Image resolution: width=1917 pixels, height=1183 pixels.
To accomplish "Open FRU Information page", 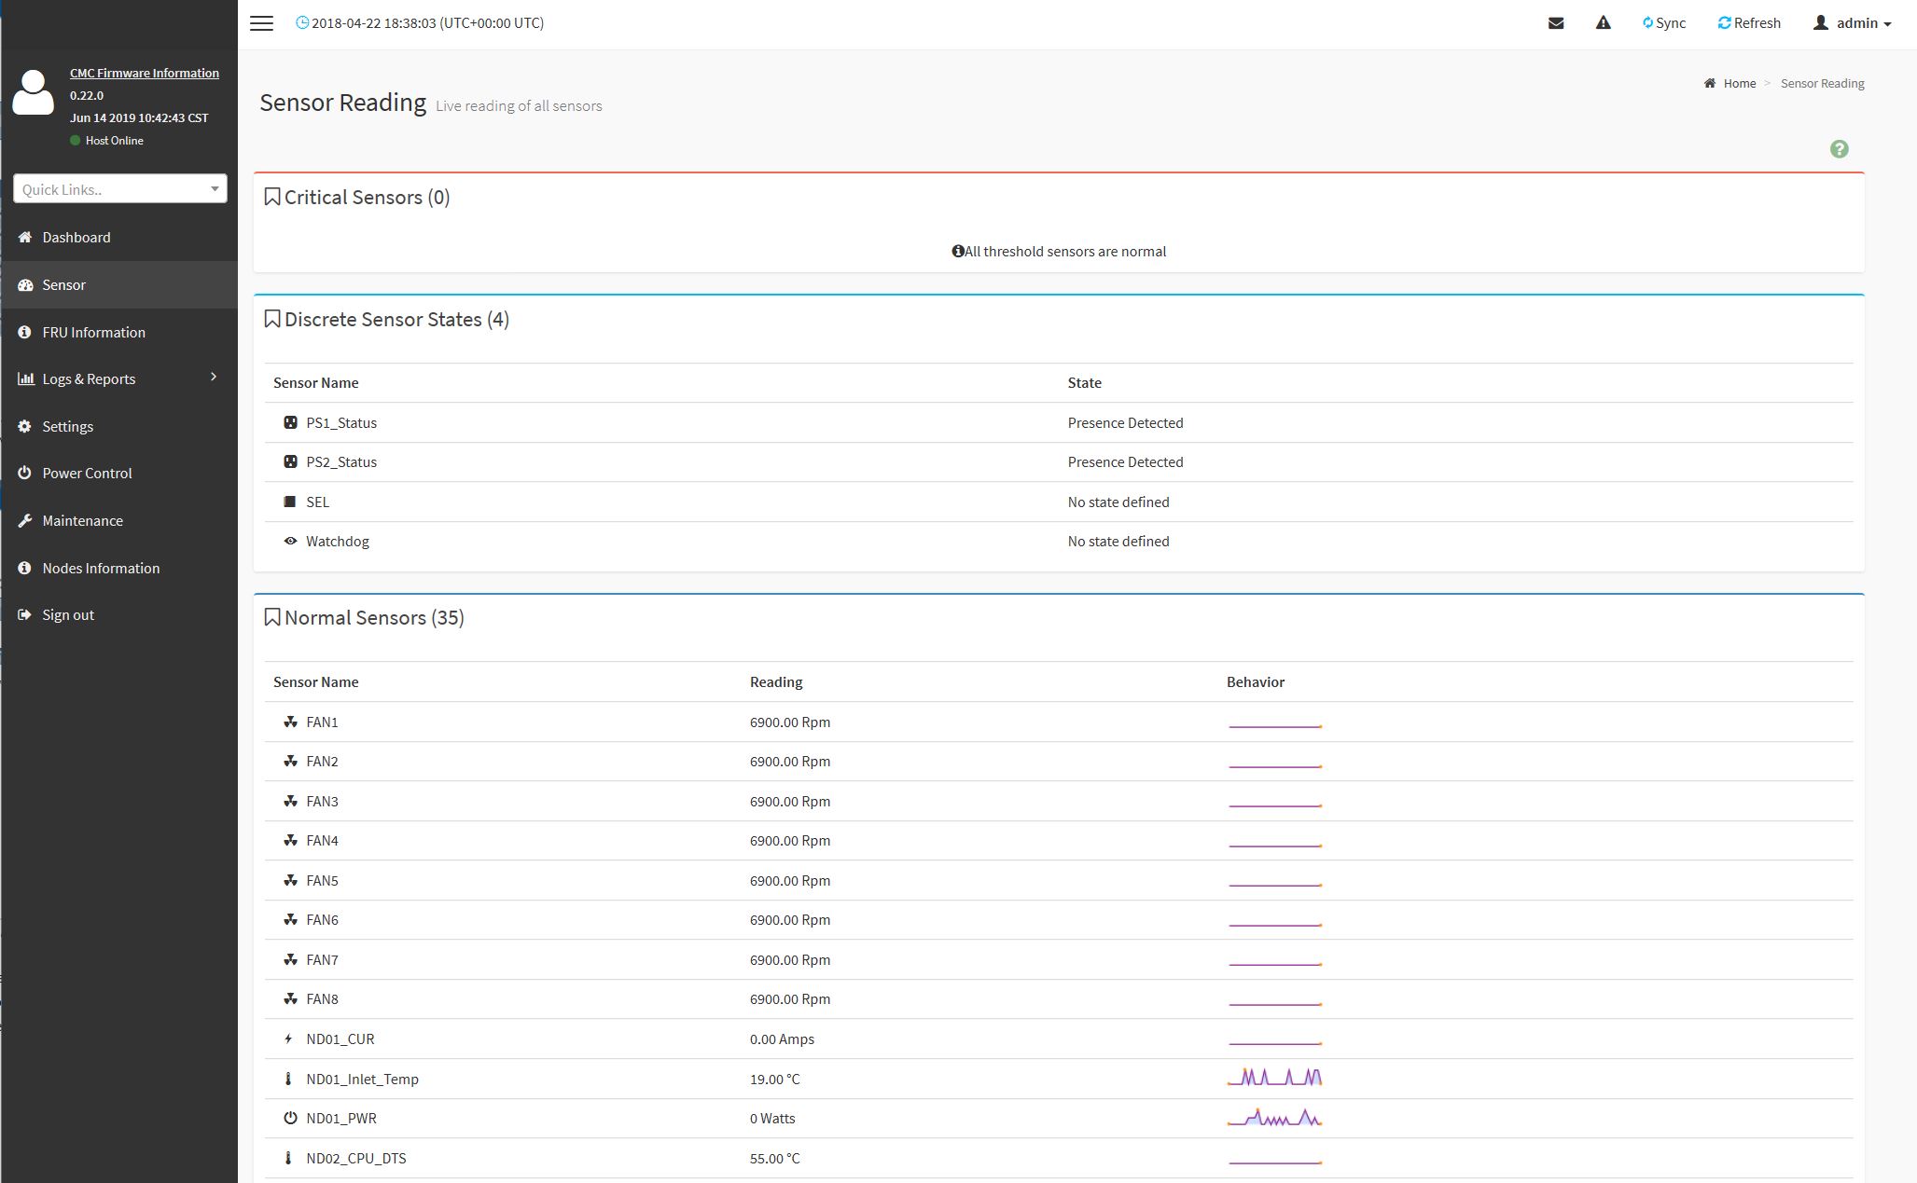I will (93, 333).
